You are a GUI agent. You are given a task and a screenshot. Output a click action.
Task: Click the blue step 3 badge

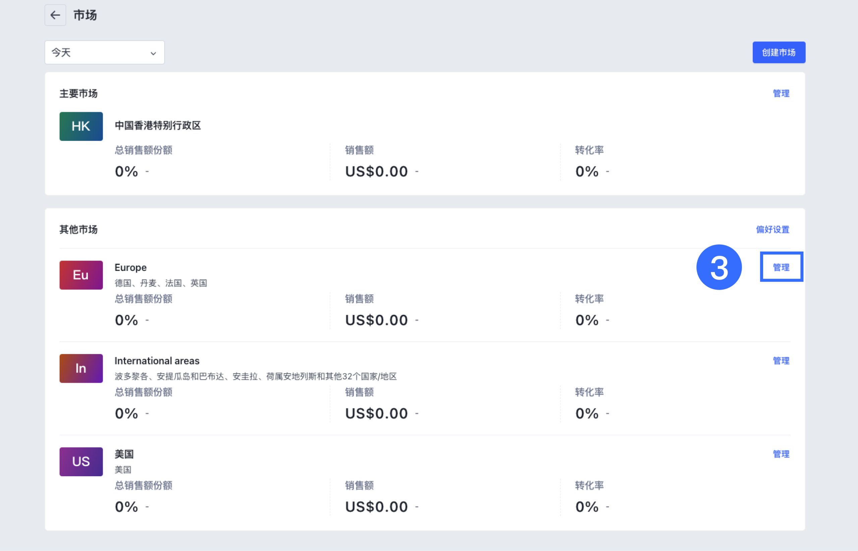click(719, 267)
